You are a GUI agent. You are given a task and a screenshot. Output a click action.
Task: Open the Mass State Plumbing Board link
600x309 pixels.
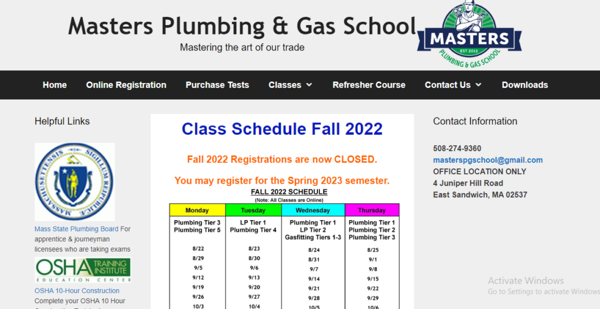(x=76, y=229)
